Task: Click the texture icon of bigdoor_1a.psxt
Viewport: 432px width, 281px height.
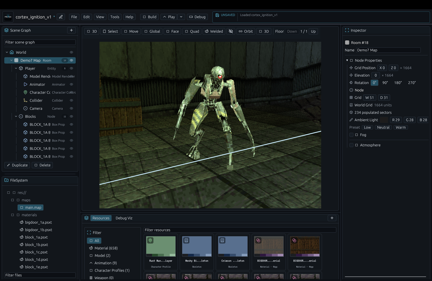Action: click(22, 222)
